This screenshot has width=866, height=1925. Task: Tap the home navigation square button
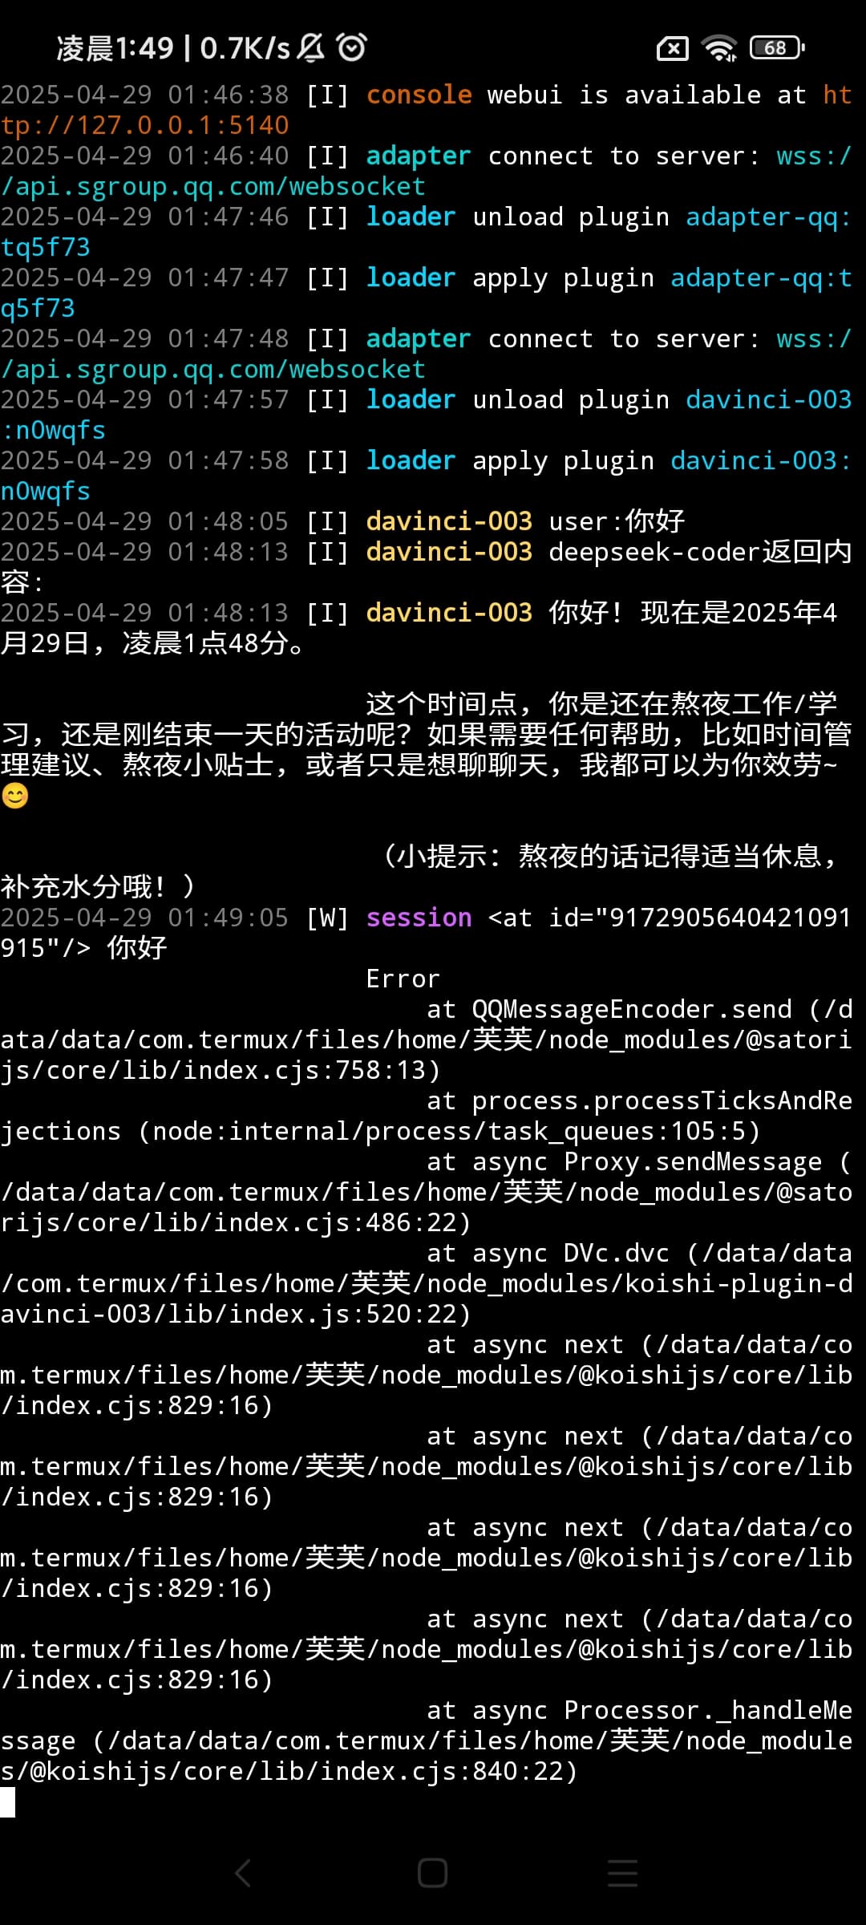coord(432,1874)
